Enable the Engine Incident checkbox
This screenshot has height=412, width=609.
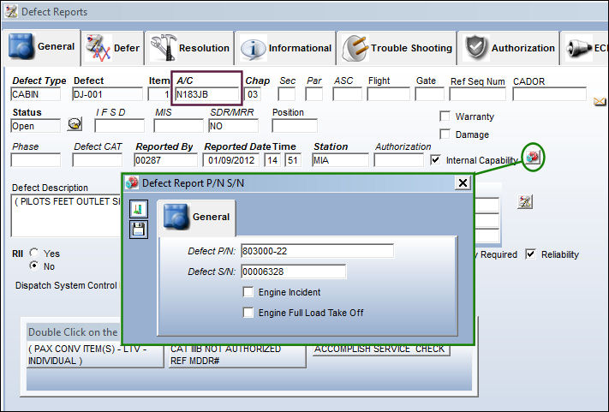[x=248, y=291]
